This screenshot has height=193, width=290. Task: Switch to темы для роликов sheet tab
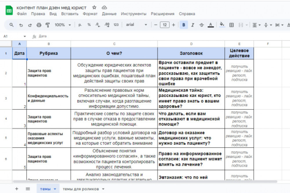click(81, 189)
